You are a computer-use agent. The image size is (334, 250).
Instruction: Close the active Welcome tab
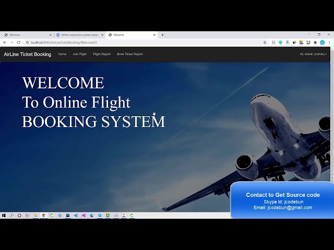click(x=154, y=35)
